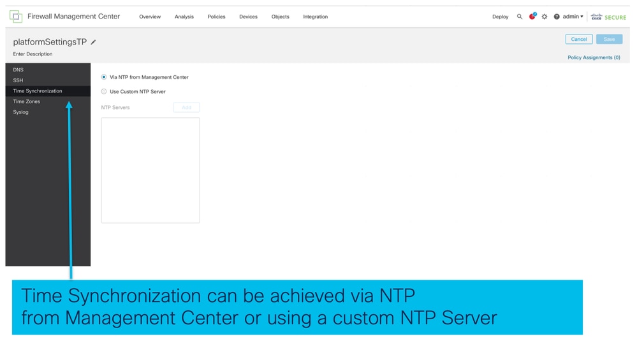
Task: Open the settings gear icon
Action: [x=545, y=17]
